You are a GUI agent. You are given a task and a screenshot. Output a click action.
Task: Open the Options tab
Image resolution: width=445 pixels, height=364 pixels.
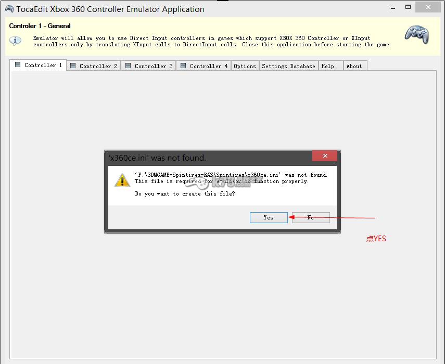coord(245,66)
